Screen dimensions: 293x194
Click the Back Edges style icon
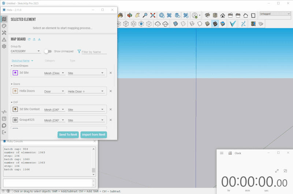tap(183, 24)
